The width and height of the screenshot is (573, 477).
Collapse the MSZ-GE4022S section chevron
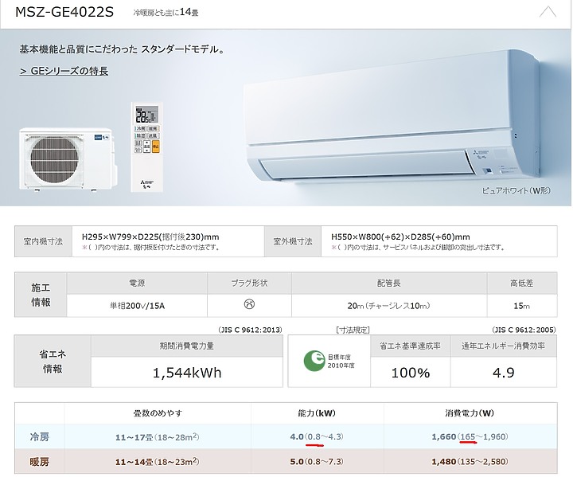pyautogui.click(x=548, y=12)
